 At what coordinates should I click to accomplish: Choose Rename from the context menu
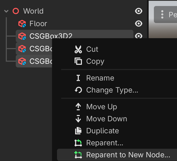tap(100, 78)
